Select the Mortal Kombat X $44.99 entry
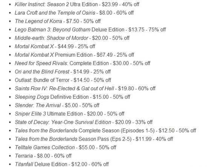Viewport: 207px width, 167px height. (55, 46)
